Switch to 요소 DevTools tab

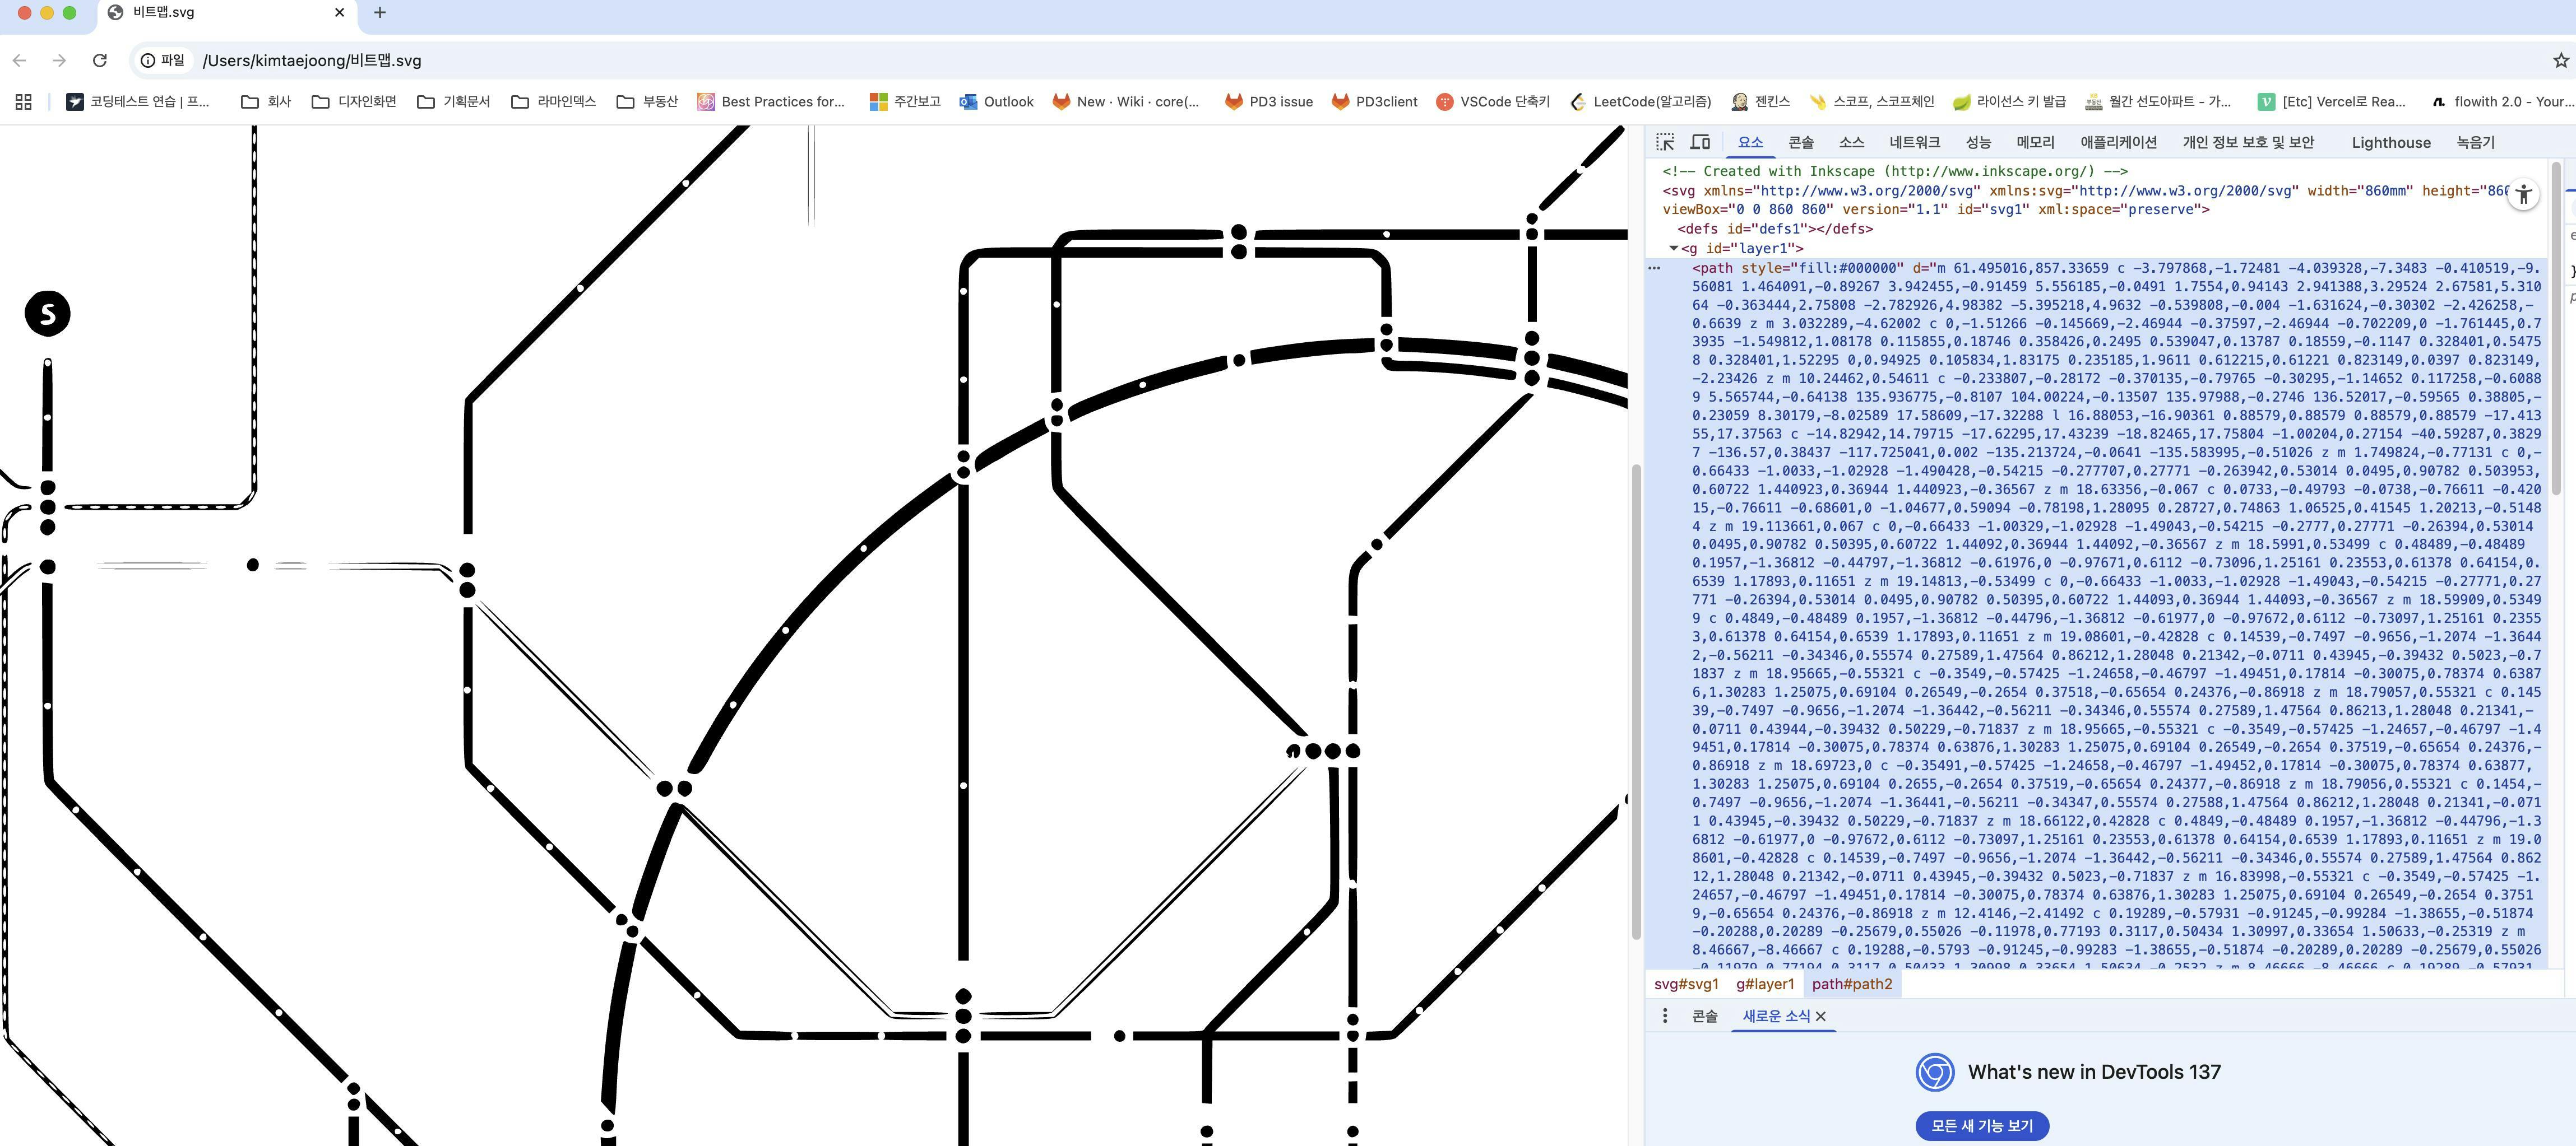tap(1750, 142)
